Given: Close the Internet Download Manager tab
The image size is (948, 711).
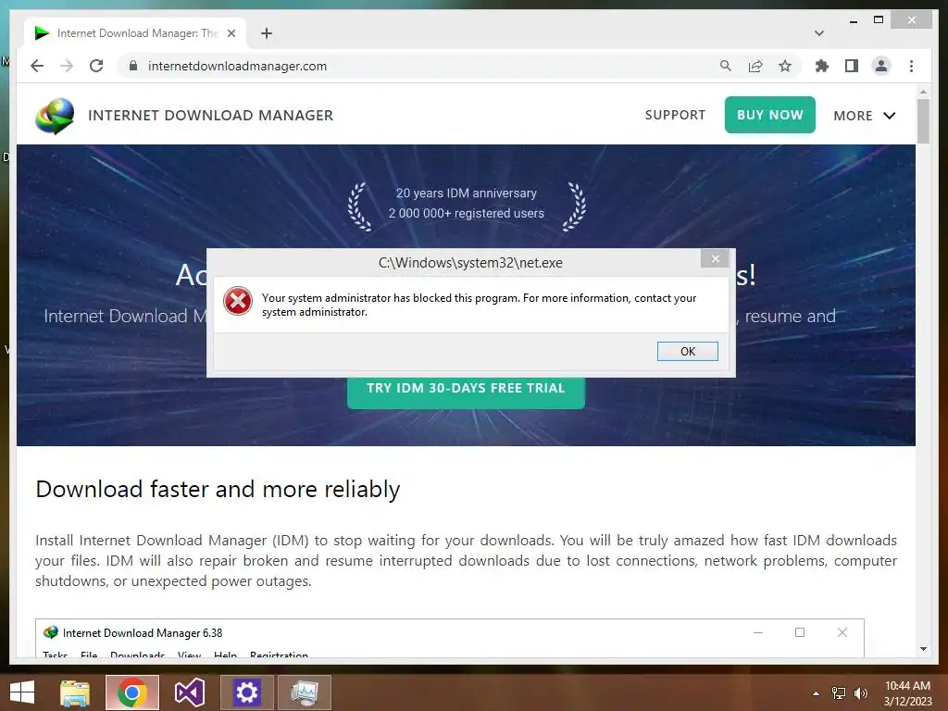Looking at the screenshot, I should click(231, 33).
